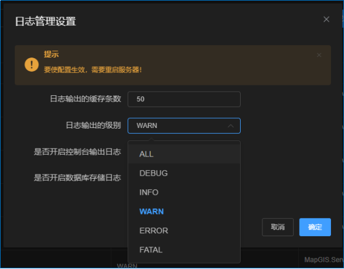344x269 pixels.
Task: Click the 日志输出的级别 label
Action: 93,126
